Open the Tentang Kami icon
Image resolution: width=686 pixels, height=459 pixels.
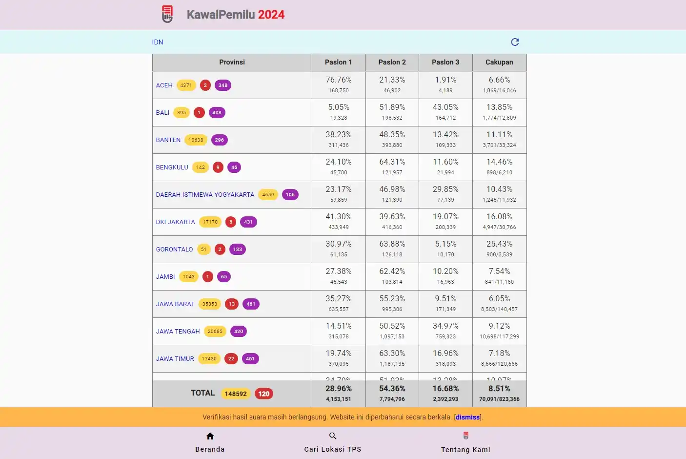[x=466, y=436]
